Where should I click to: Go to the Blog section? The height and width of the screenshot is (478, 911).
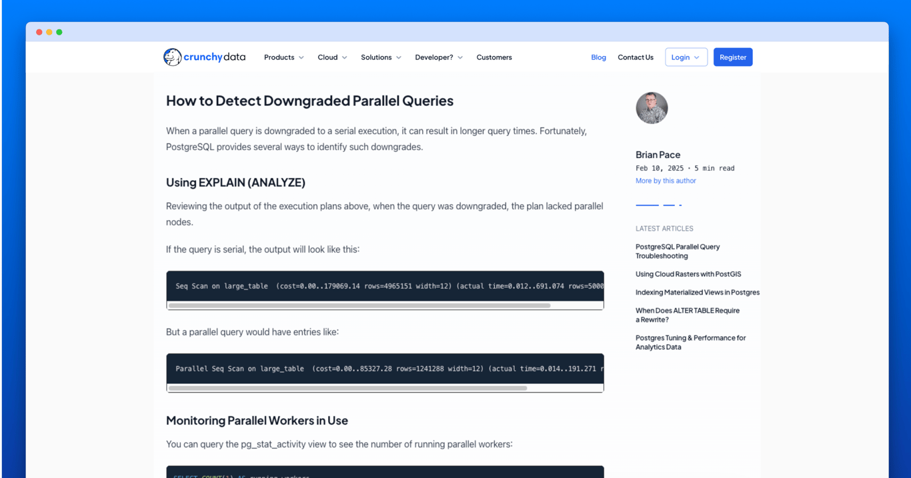pos(598,57)
